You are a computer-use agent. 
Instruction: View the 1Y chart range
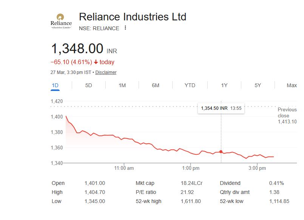point(224,85)
